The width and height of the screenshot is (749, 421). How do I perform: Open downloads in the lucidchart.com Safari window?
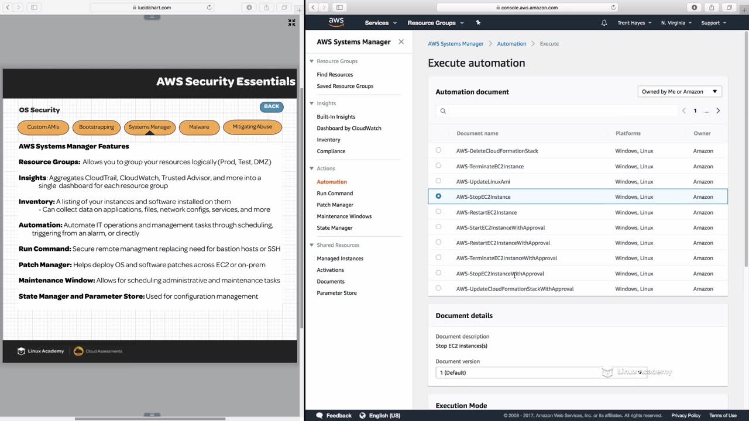[x=249, y=8]
